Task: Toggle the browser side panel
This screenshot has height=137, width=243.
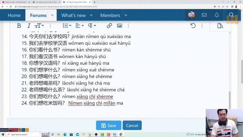Action: point(232,7)
